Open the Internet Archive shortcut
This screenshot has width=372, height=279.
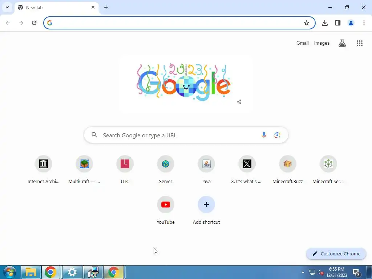point(44,170)
